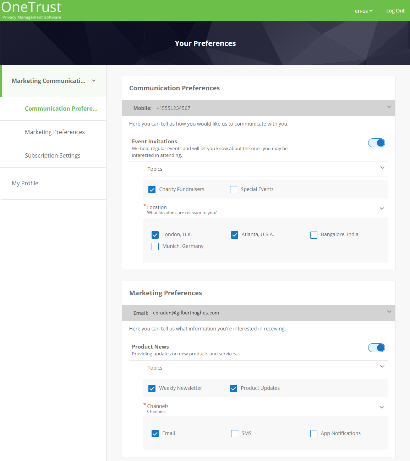Expand the Email address section
The width and height of the screenshot is (410, 461).
click(x=389, y=312)
